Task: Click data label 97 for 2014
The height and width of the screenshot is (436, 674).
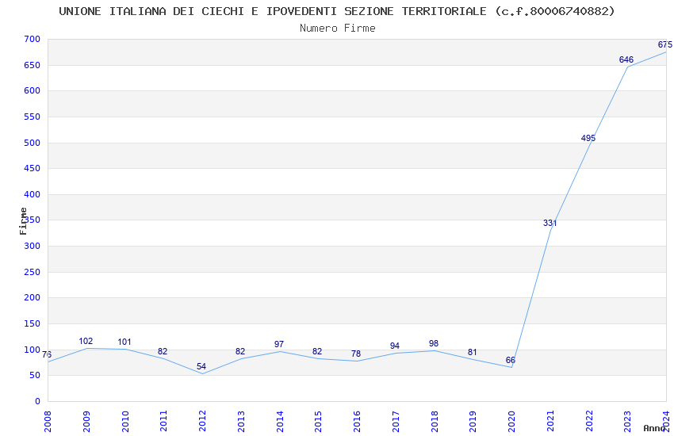Action: (279, 344)
